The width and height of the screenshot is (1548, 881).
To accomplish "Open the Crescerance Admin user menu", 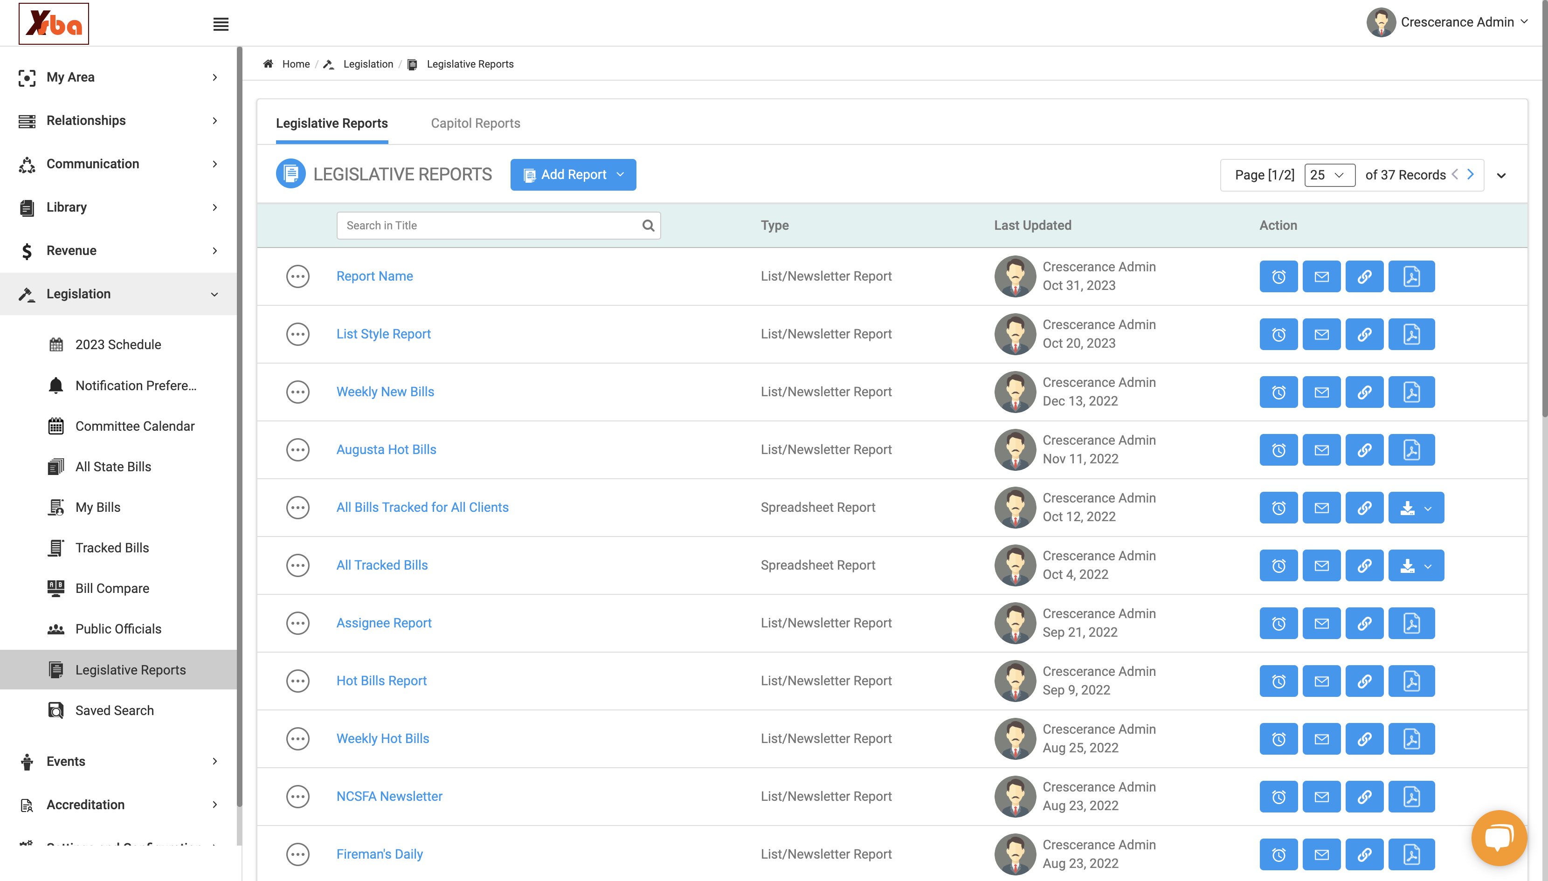I will point(1448,22).
